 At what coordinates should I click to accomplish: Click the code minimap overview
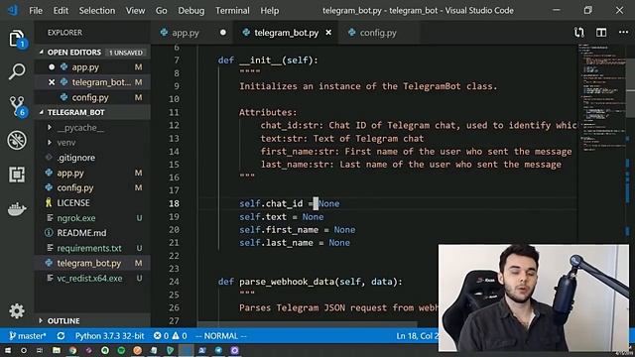click(x=602, y=97)
